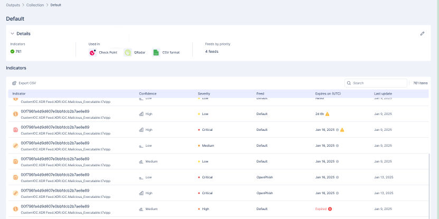Click the file icon in the Medium confidence, Low severity row

[16, 161]
